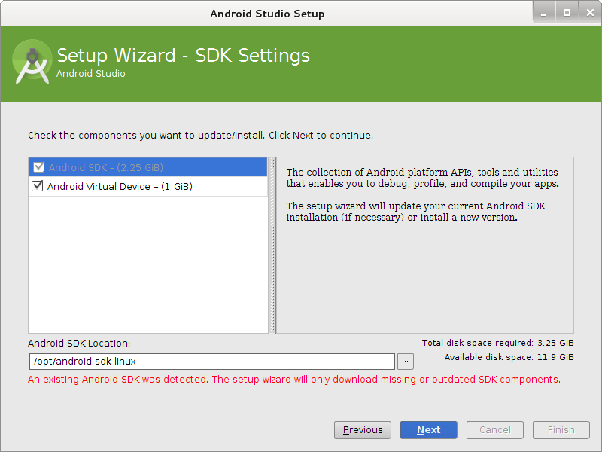
Task: Click the component description text pane
Action: [425, 246]
